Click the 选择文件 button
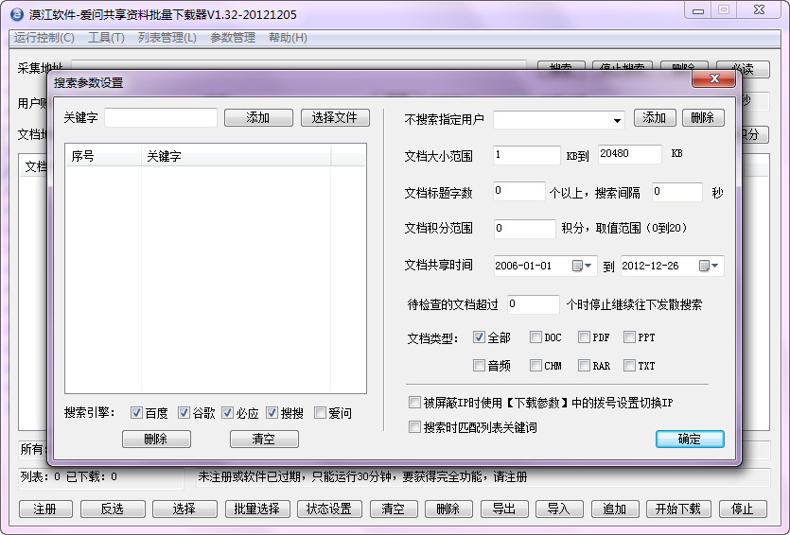 click(x=335, y=118)
